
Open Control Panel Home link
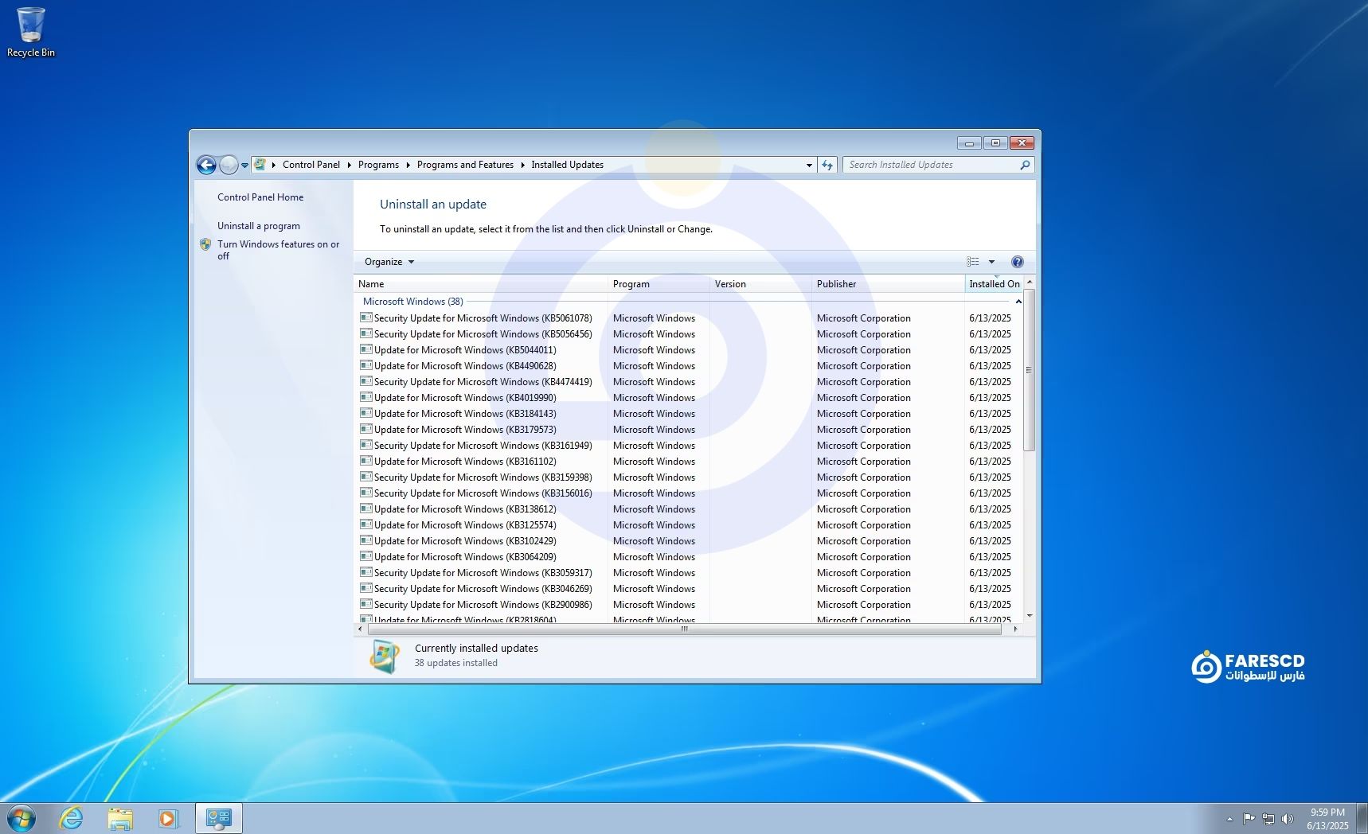(x=260, y=197)
